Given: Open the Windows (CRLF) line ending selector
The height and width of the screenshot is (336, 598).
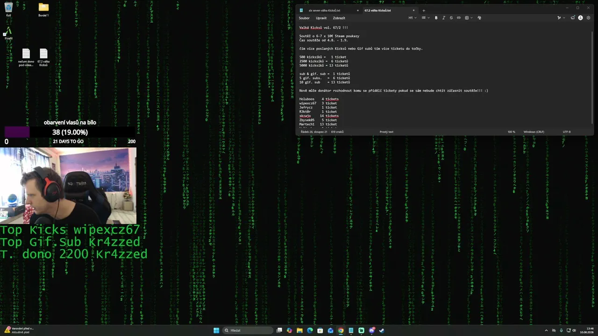Looking at the screenshot, I should tap(534, 132).
